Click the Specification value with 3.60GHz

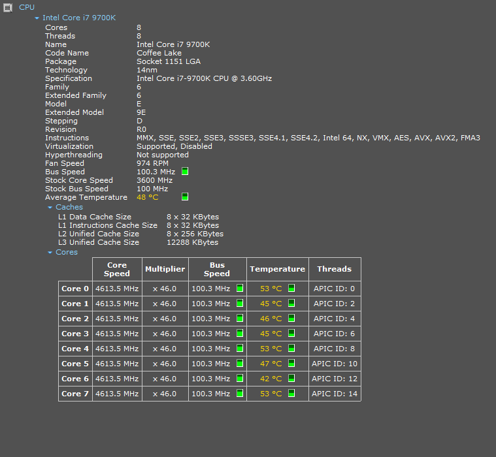(205, 78)
